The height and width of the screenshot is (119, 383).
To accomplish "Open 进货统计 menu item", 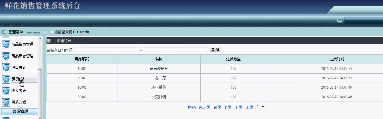I will 19,79.
